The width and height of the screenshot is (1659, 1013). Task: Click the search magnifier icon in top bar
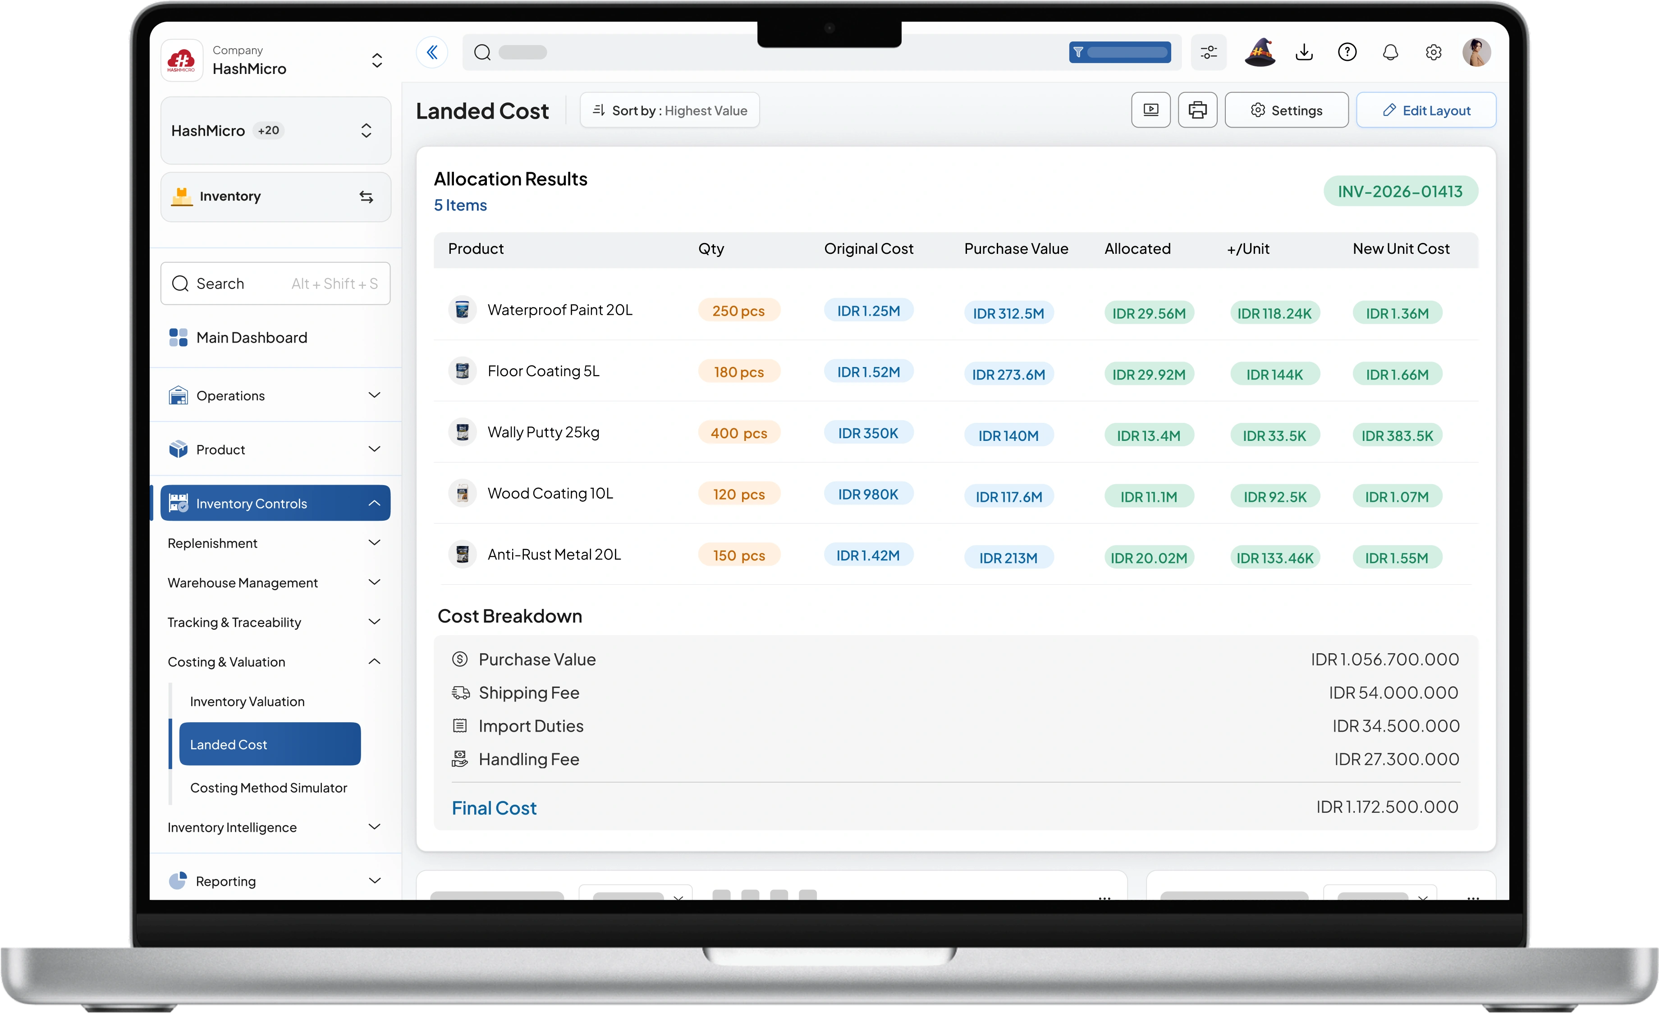(482, 52)
